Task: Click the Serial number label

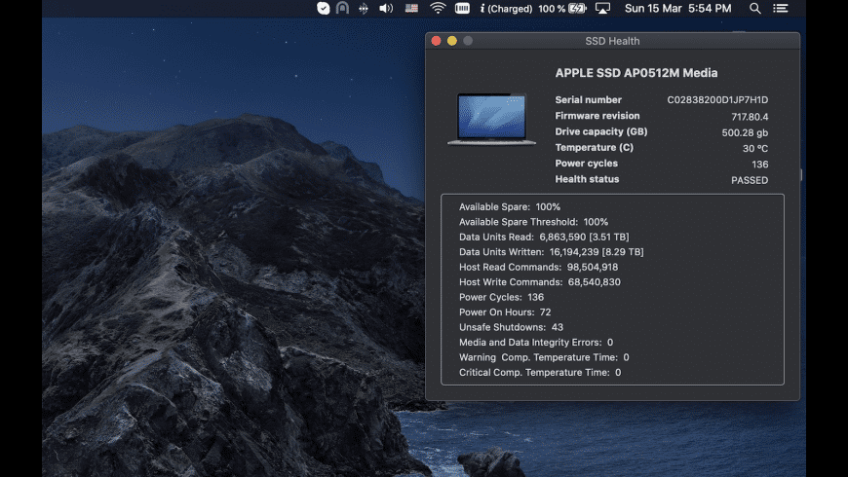Action: pyautogui.click(x=589, y=100)
